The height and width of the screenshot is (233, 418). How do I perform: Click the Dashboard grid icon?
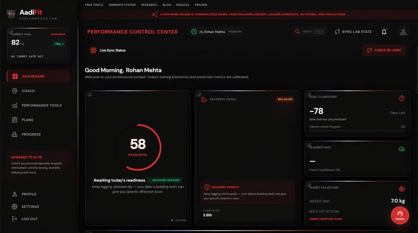[x=15, y=76]
